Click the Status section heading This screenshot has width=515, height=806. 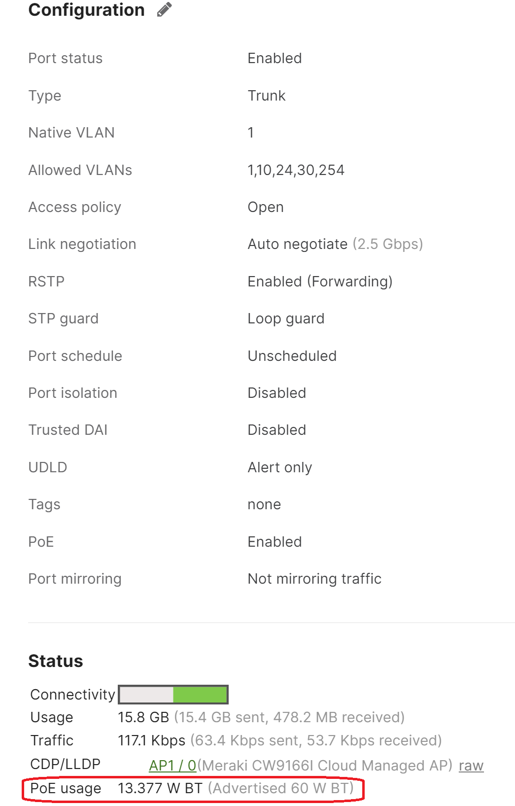pos(56,661)
